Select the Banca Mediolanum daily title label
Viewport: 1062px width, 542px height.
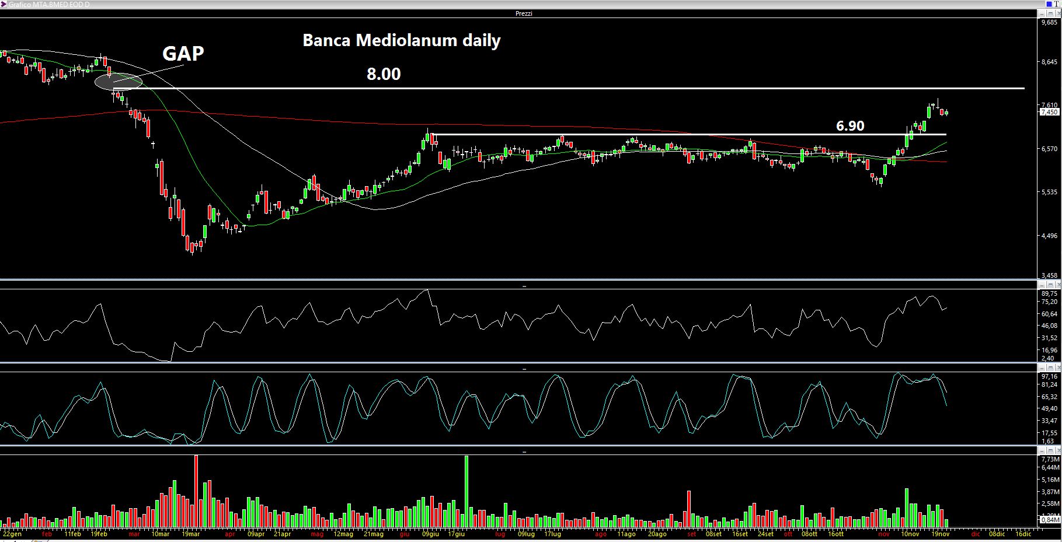[401, 40]
